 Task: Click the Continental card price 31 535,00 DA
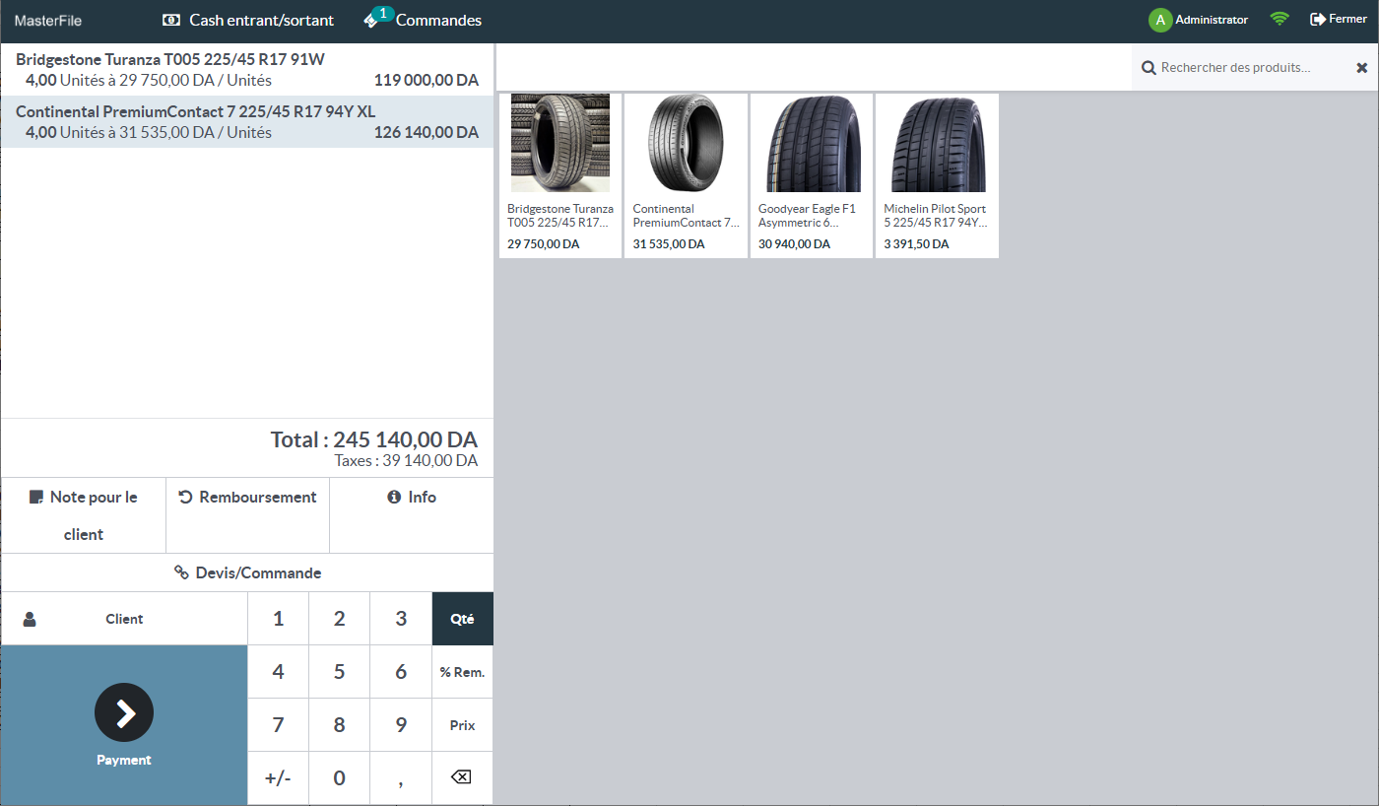[x=669, y=244]
